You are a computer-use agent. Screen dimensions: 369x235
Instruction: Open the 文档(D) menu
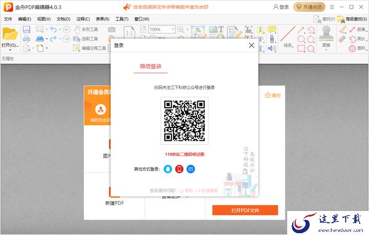click(x=63, y=19)
